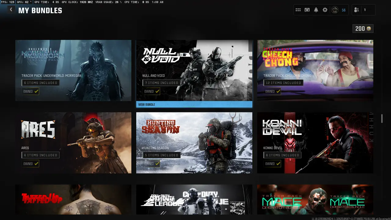The image size is (391, 220).
Task: Click the 'Tracer Pack: Underworld: Morrigan' name label
Action: (x=51, y=75)
